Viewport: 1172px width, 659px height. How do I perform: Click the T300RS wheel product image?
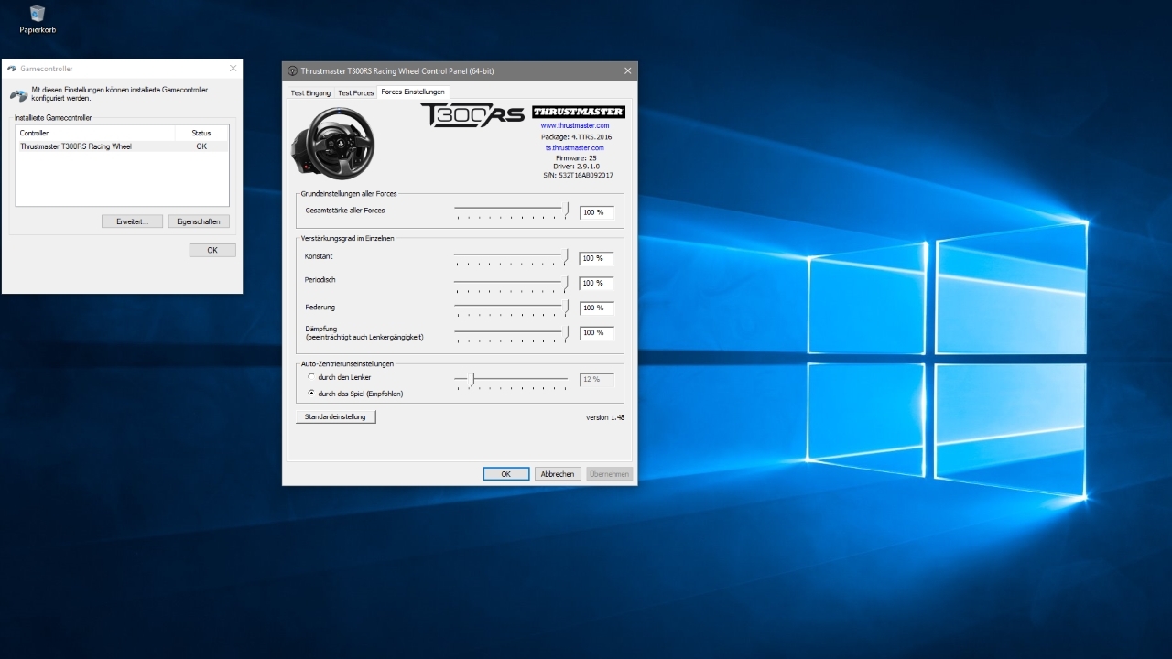pos(333,144)
